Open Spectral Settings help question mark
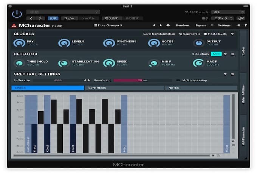 [x=225, y=74]
